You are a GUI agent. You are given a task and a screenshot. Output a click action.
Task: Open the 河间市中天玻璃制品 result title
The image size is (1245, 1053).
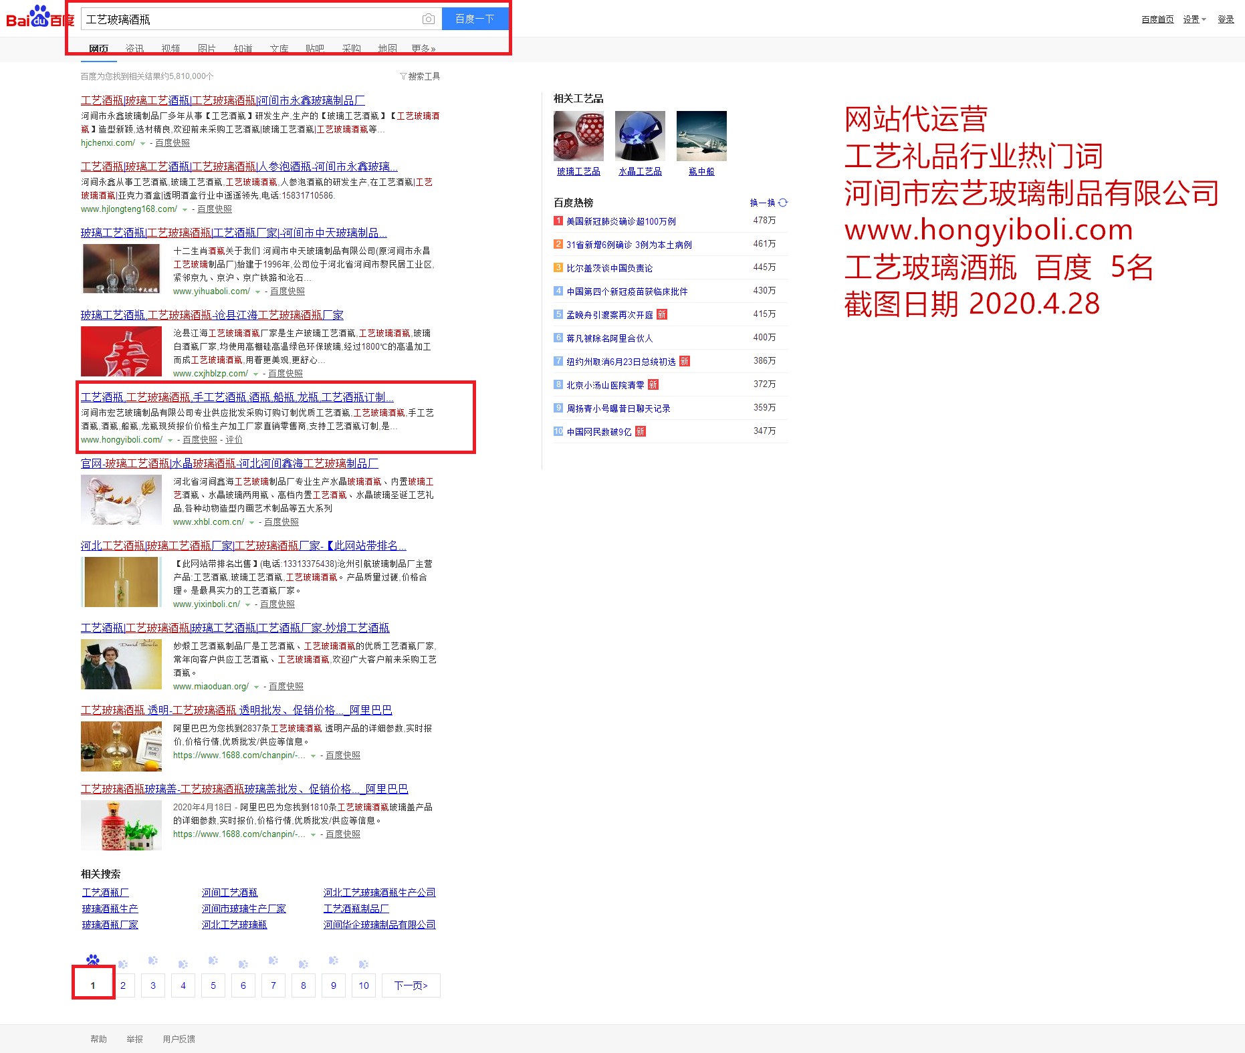(x=234, y=233)
